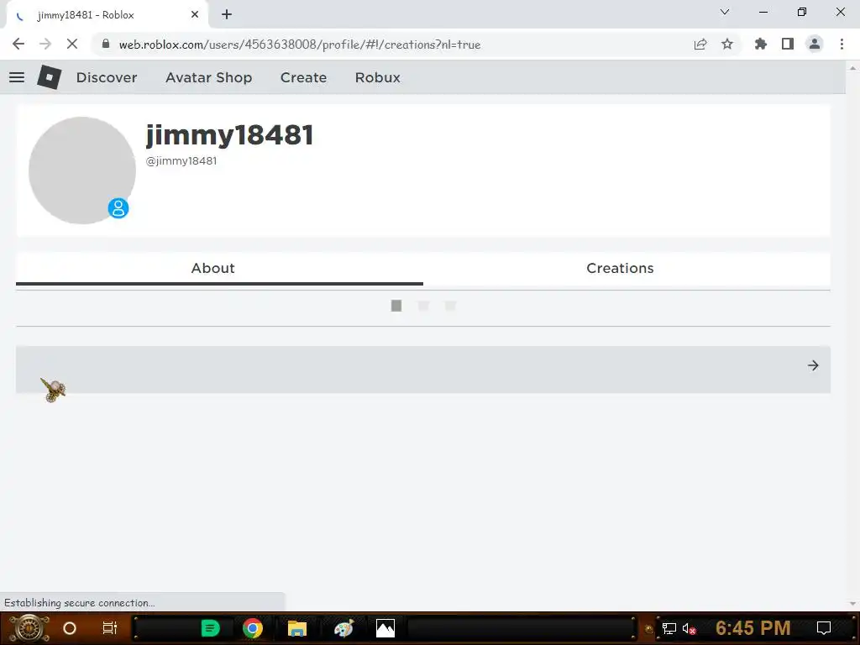The image size is (860, 645).
Task: Open the Windows Start button
Action: click(x=29, y=628)
